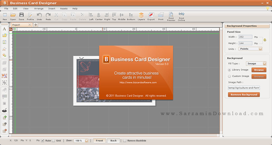Open the Fill Type dropdown
Screen dimensions: 272x145
[x=256, y=64]
